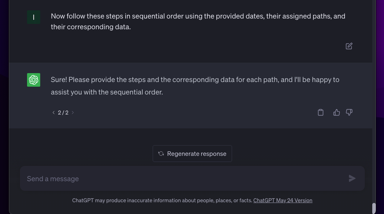This screenshot has height=214, width=384.
Task: Click the circular arrows regenerate icon
Action: pos(161,153)
